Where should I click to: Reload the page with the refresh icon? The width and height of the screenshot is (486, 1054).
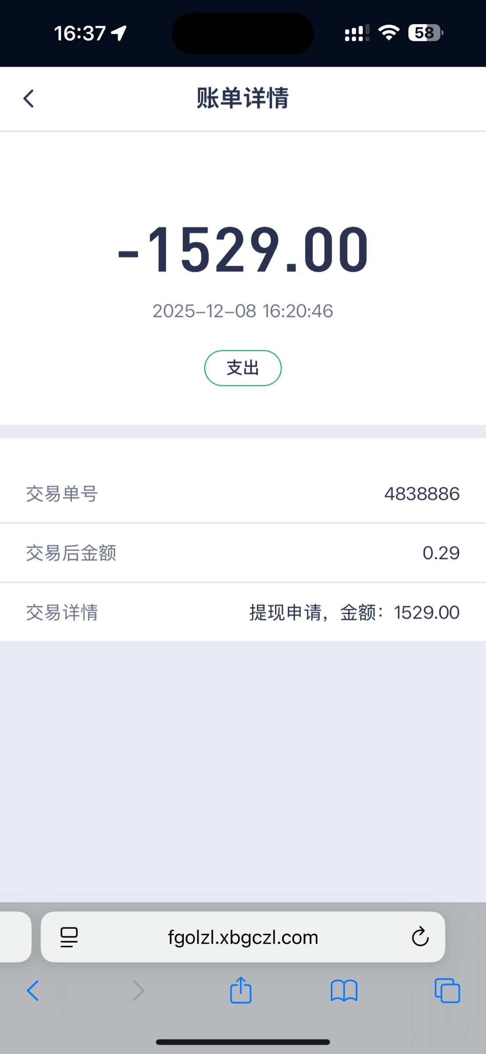click(x=420, y=937)
